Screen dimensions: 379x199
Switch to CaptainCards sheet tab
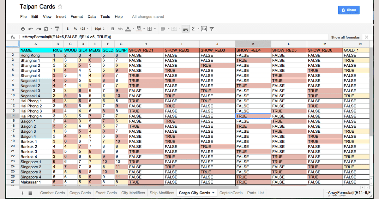[231, 193]
